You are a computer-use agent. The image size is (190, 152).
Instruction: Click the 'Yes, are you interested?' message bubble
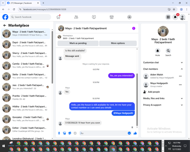click(121, 76)
